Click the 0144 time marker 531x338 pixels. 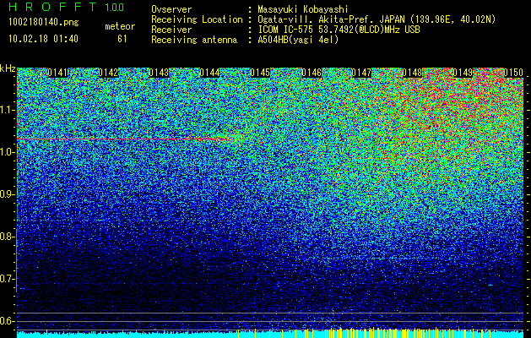point(209,73)
